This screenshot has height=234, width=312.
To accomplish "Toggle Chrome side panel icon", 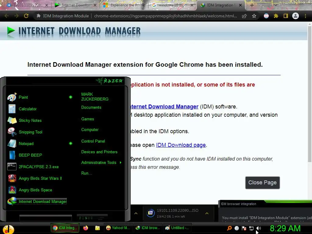I will pos(286,16).
